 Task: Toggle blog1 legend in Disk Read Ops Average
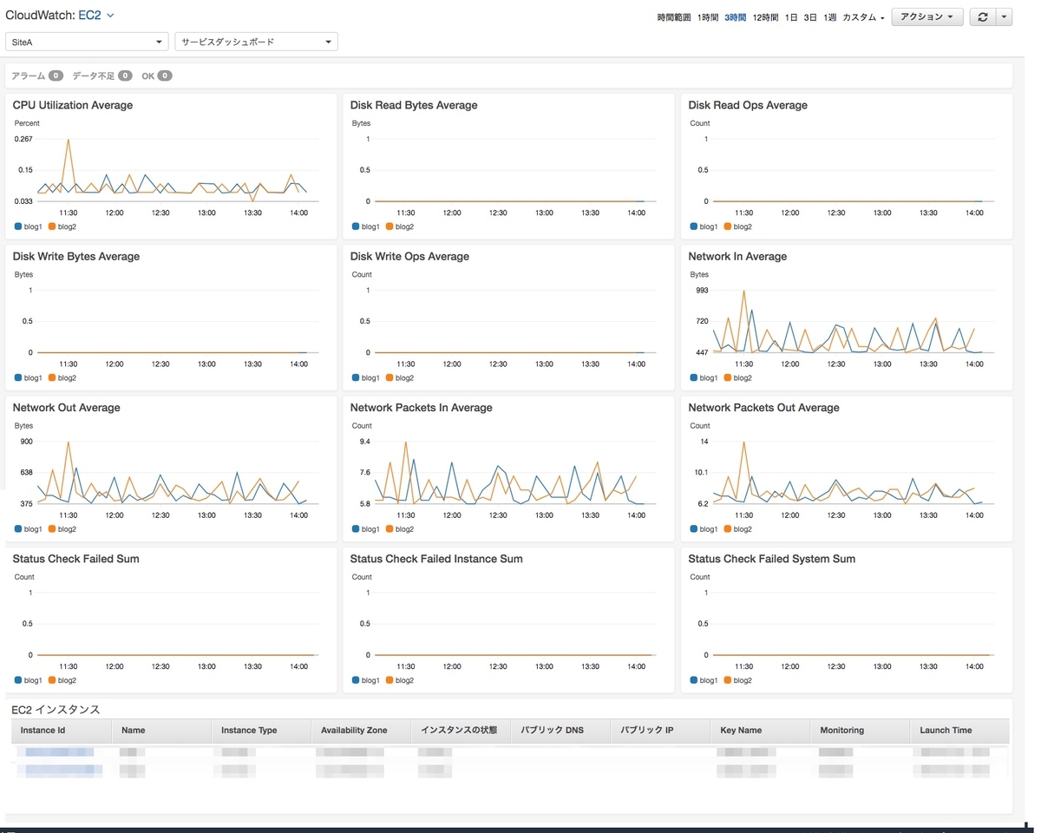(x=704, y=226)
